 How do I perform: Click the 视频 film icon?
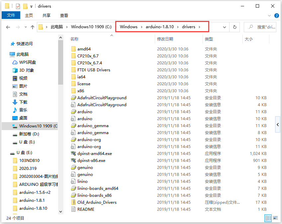click(15, 78)
